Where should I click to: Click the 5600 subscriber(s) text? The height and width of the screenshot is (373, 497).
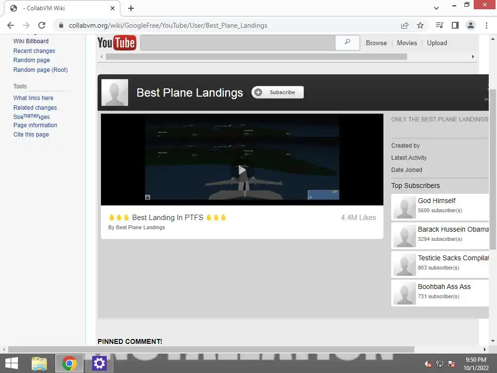tap(440, 211)
